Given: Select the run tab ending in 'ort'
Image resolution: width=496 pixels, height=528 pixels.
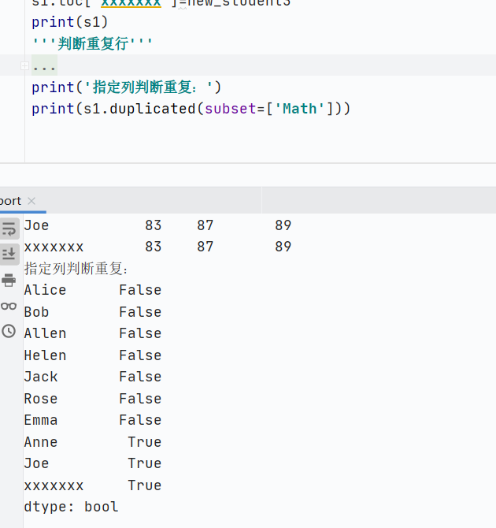Looking at the screenshot, I should [10, 201].
